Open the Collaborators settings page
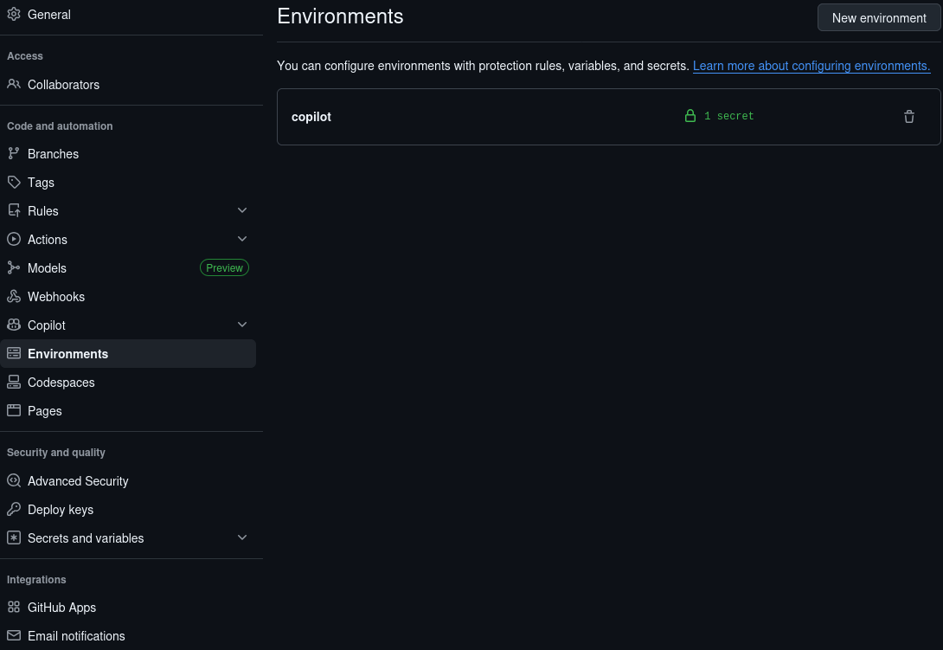The width and height of the screenshot is (943, 650). [x=63, y=85]
